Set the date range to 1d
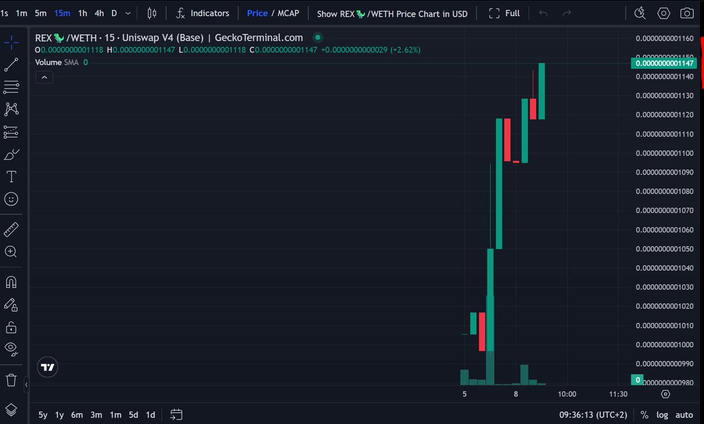 click(x=151, y=415)
